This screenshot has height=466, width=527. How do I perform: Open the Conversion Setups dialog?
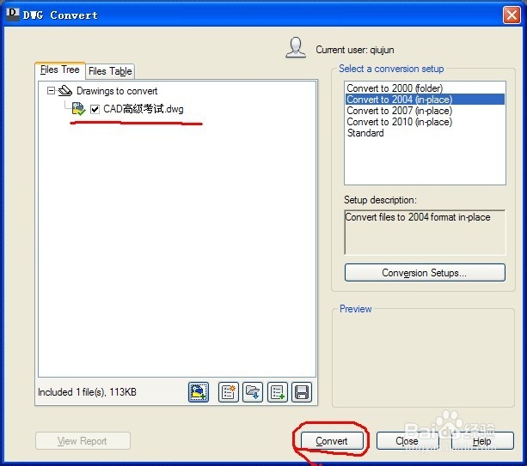coord(425,272)
